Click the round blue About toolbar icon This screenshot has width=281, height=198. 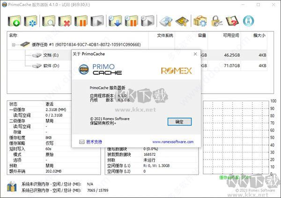[x=248, y=21]
